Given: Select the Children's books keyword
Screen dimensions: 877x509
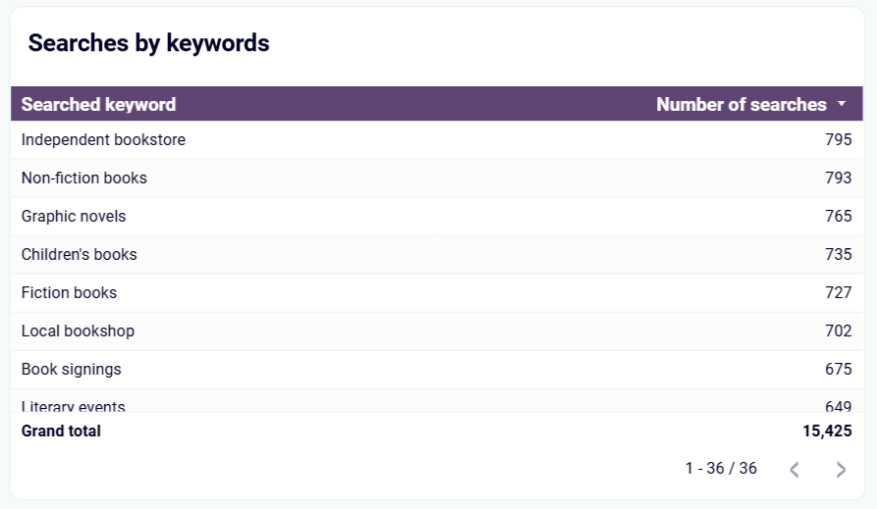Looking at the screenshot, I should click(x=79, y=254).
